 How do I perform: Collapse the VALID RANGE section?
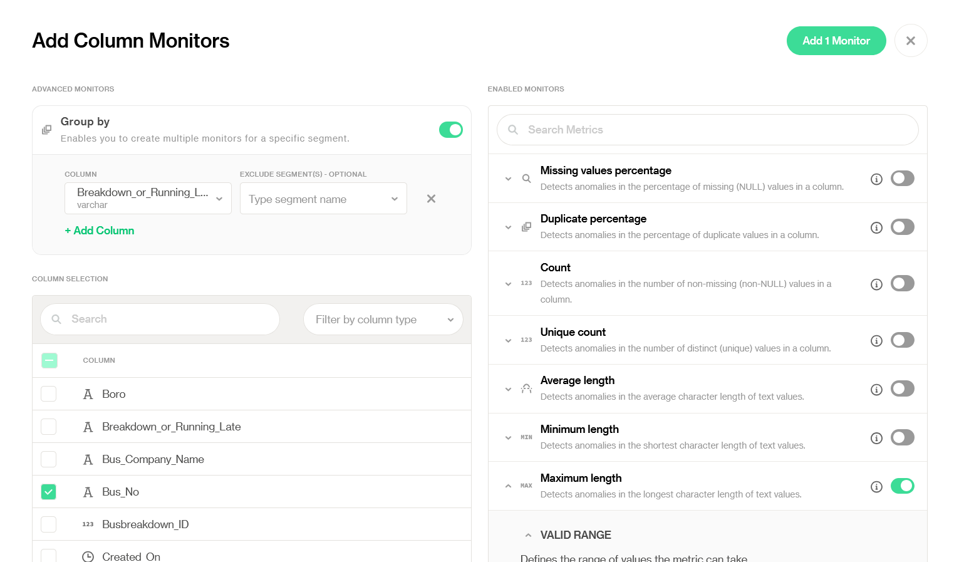pos(528,535)
